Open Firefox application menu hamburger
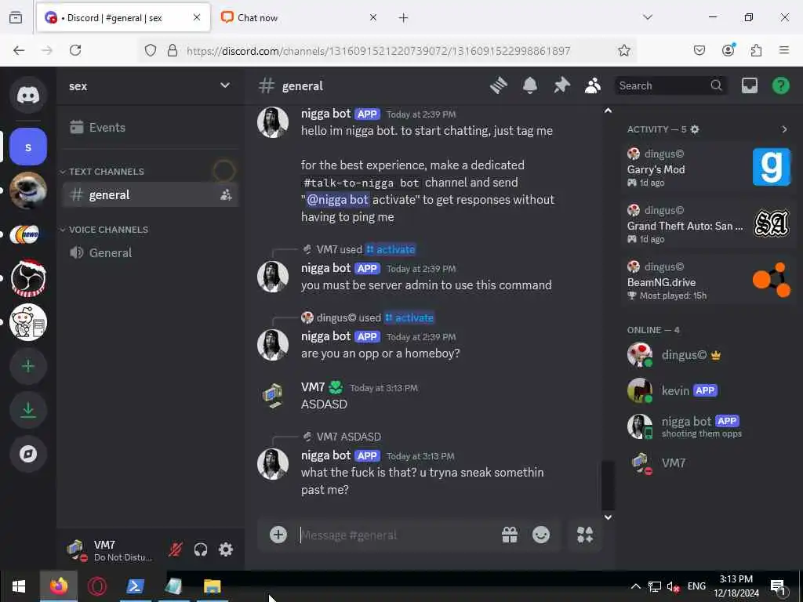Screen dimensions: 803x602 point(784,50)
